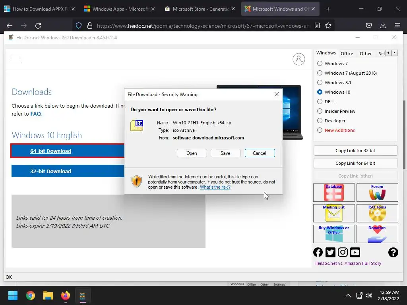
Task: Select the DELL radio button
Action: [x=320, y=102]
